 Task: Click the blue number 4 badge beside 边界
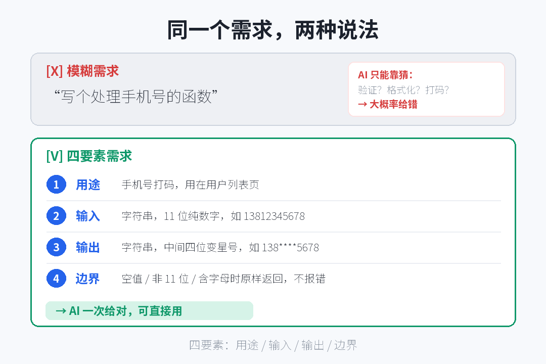(56, 279)
